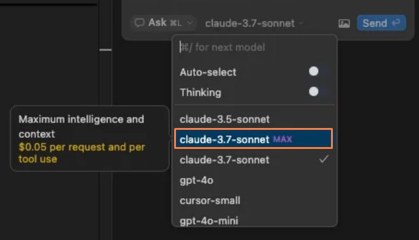
Task: Attach an image using the picture icon
Action: [x=344, y=23]
